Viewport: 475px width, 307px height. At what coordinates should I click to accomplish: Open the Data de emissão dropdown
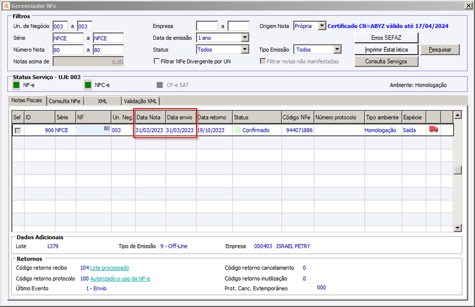pyautogui.click(x=245, y=37)
